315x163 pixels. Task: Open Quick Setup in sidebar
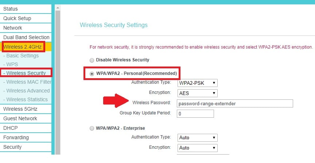click(26, 18)
